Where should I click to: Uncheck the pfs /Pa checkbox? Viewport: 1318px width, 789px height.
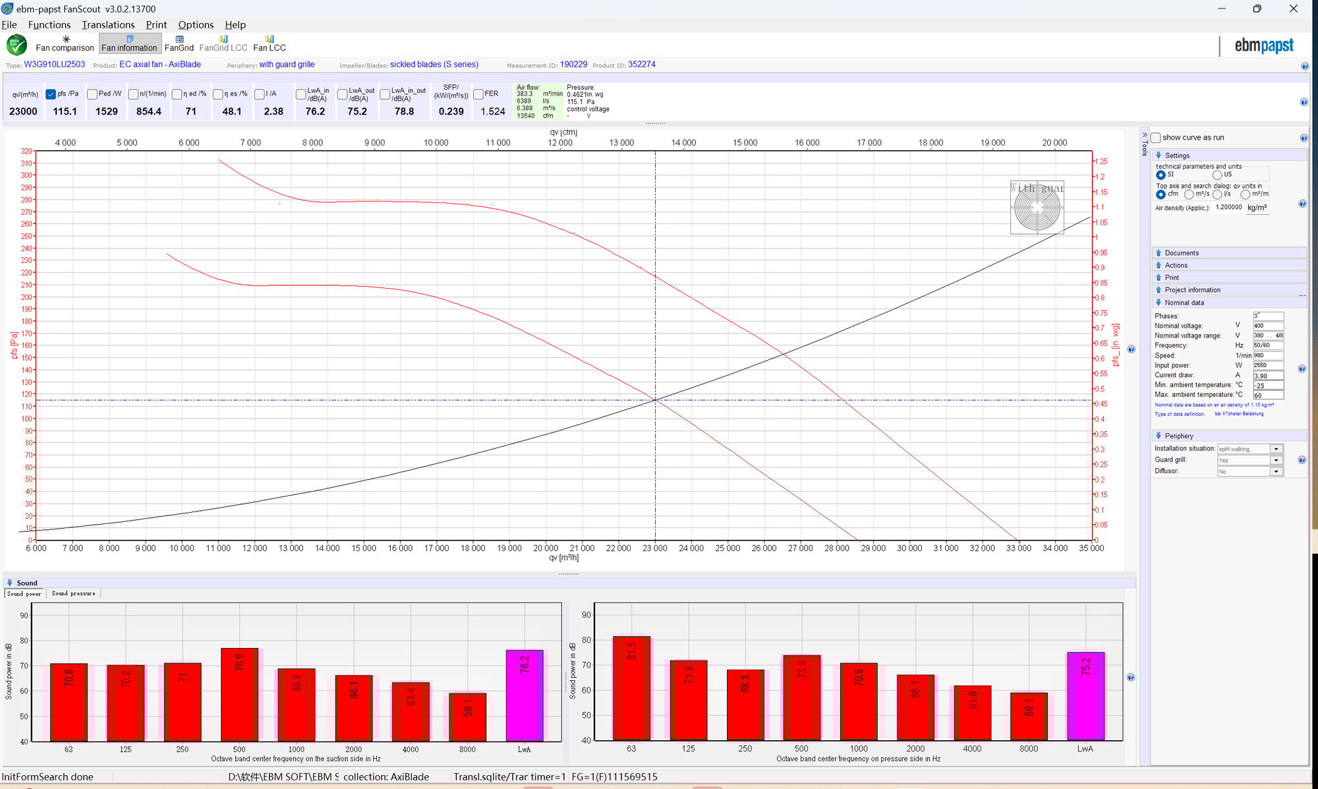point(51,94)
